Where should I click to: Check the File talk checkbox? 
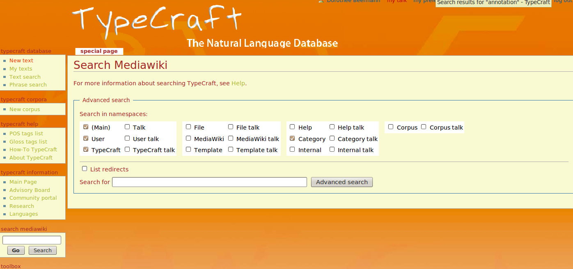click(231, 127)
